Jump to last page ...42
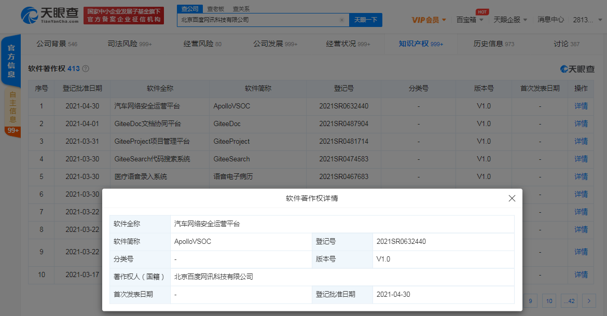 coord(569,301)
